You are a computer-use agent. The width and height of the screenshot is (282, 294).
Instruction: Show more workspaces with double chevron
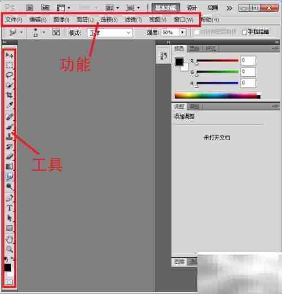tap(229, 8)
